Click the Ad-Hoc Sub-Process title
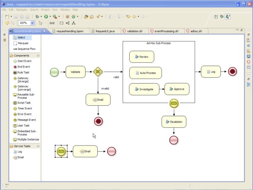Viewport: 253px width, 190px height. click(x=158, y=43)
